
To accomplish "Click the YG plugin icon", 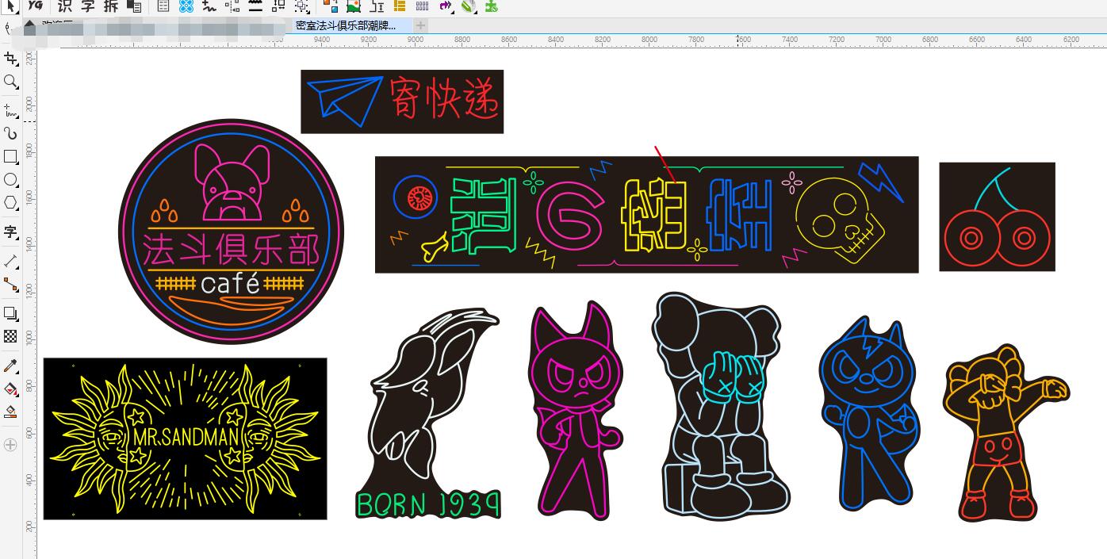I will pyautogui.click(x=35, y=6).
